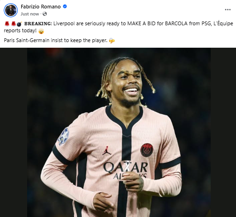Click the word L'Équipe in the post
This screenshot has height=217, width=236.
tap(223, 23)
